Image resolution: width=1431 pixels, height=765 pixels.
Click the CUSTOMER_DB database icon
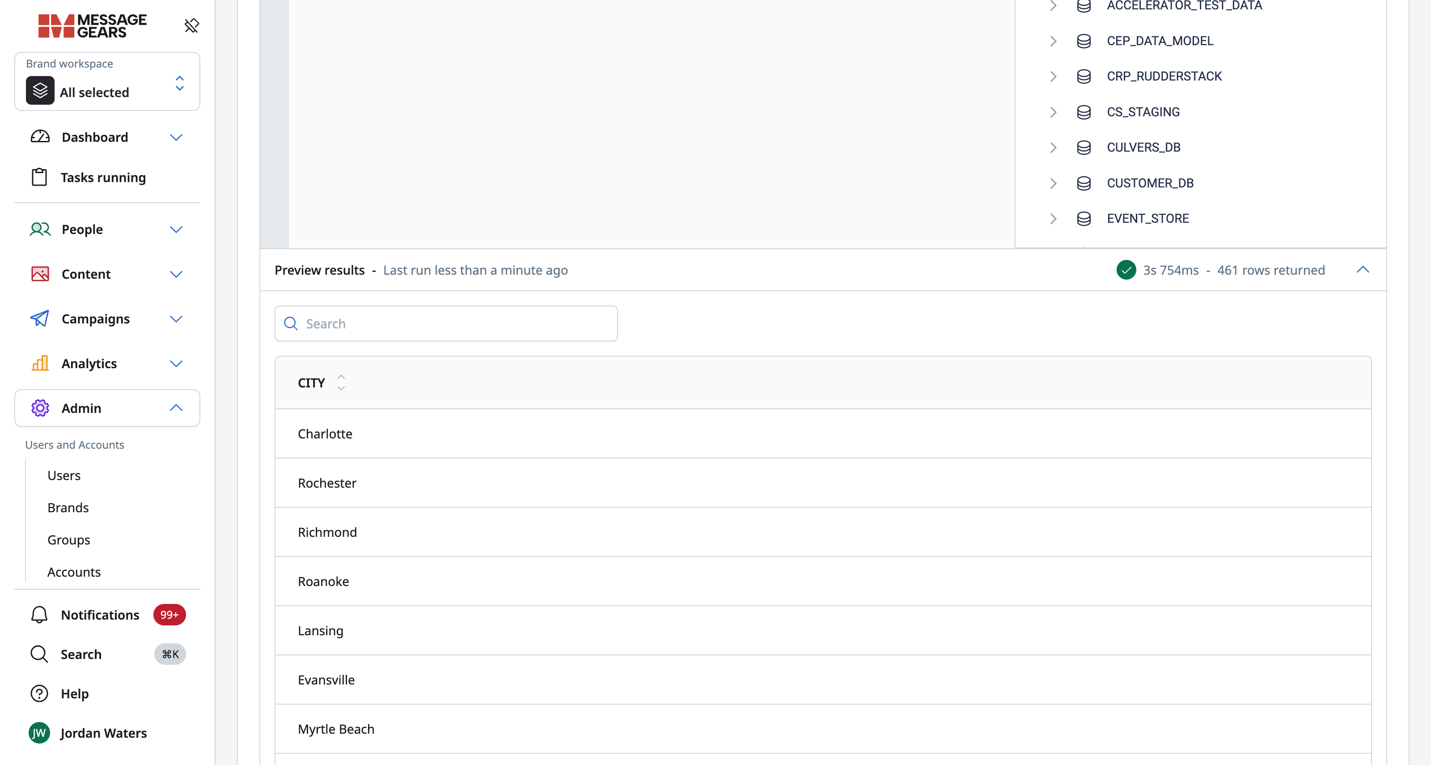(x=1084, y=183)
